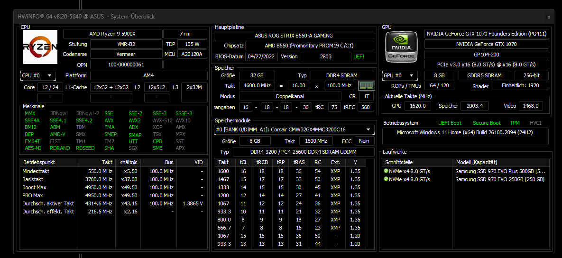Click the green UEFI label
562x258 pixels.
coord(359,56)
